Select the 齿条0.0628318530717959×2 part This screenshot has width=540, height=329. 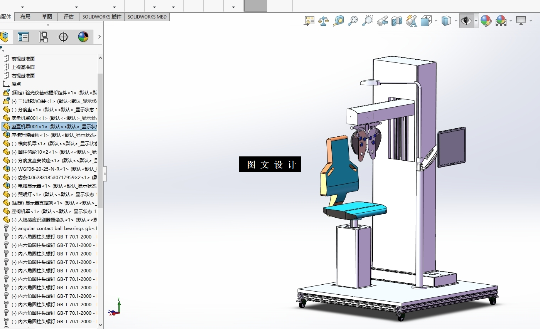point(50,177)
